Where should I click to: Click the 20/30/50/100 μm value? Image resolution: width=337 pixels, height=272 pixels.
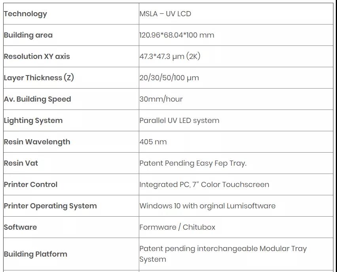169,78
